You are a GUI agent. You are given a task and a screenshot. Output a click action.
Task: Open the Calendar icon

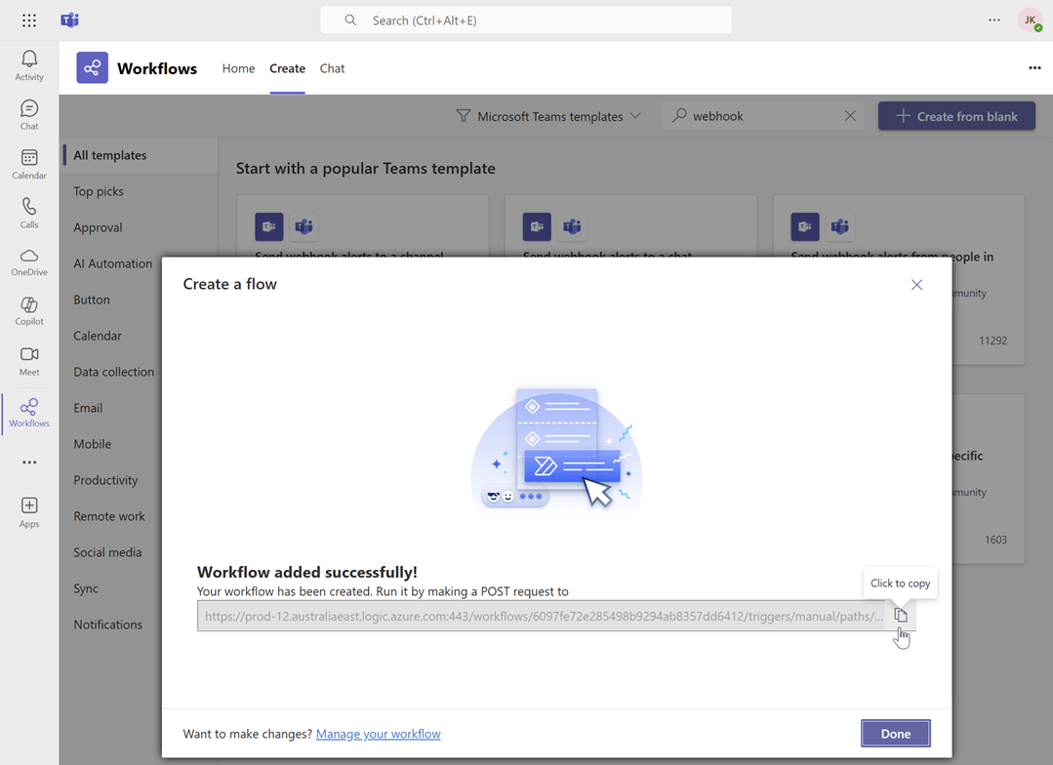(x=28, y=163)
